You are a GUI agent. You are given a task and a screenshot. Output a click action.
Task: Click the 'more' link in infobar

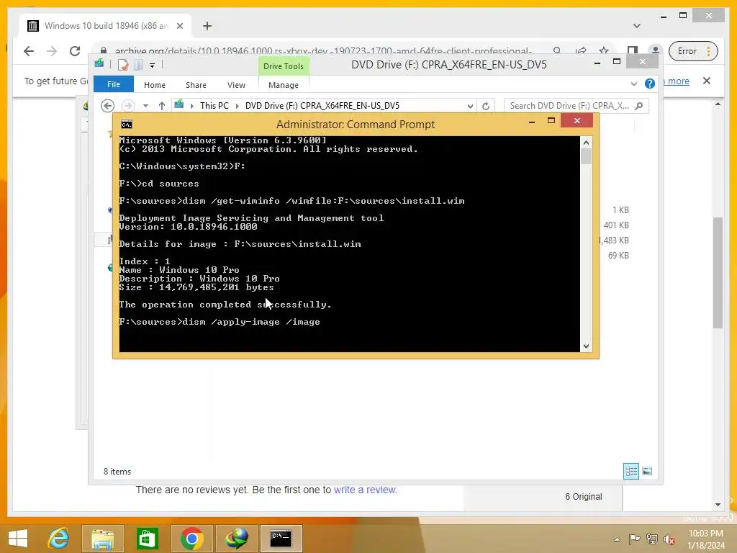[x=678, y=81]
